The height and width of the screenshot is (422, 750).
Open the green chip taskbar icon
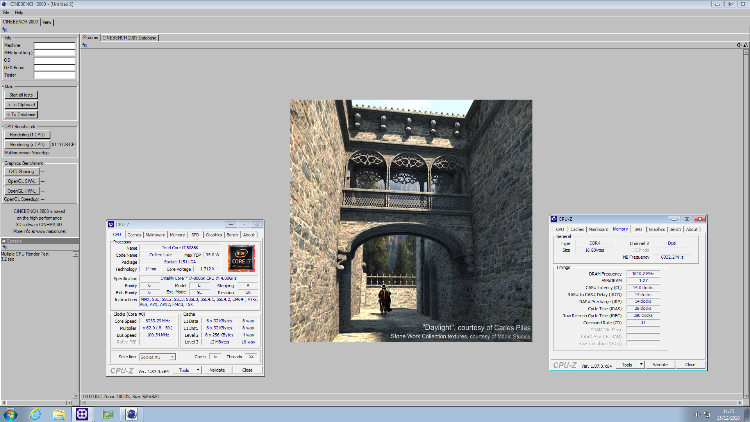pyautogui.click(x=107, y=414)
